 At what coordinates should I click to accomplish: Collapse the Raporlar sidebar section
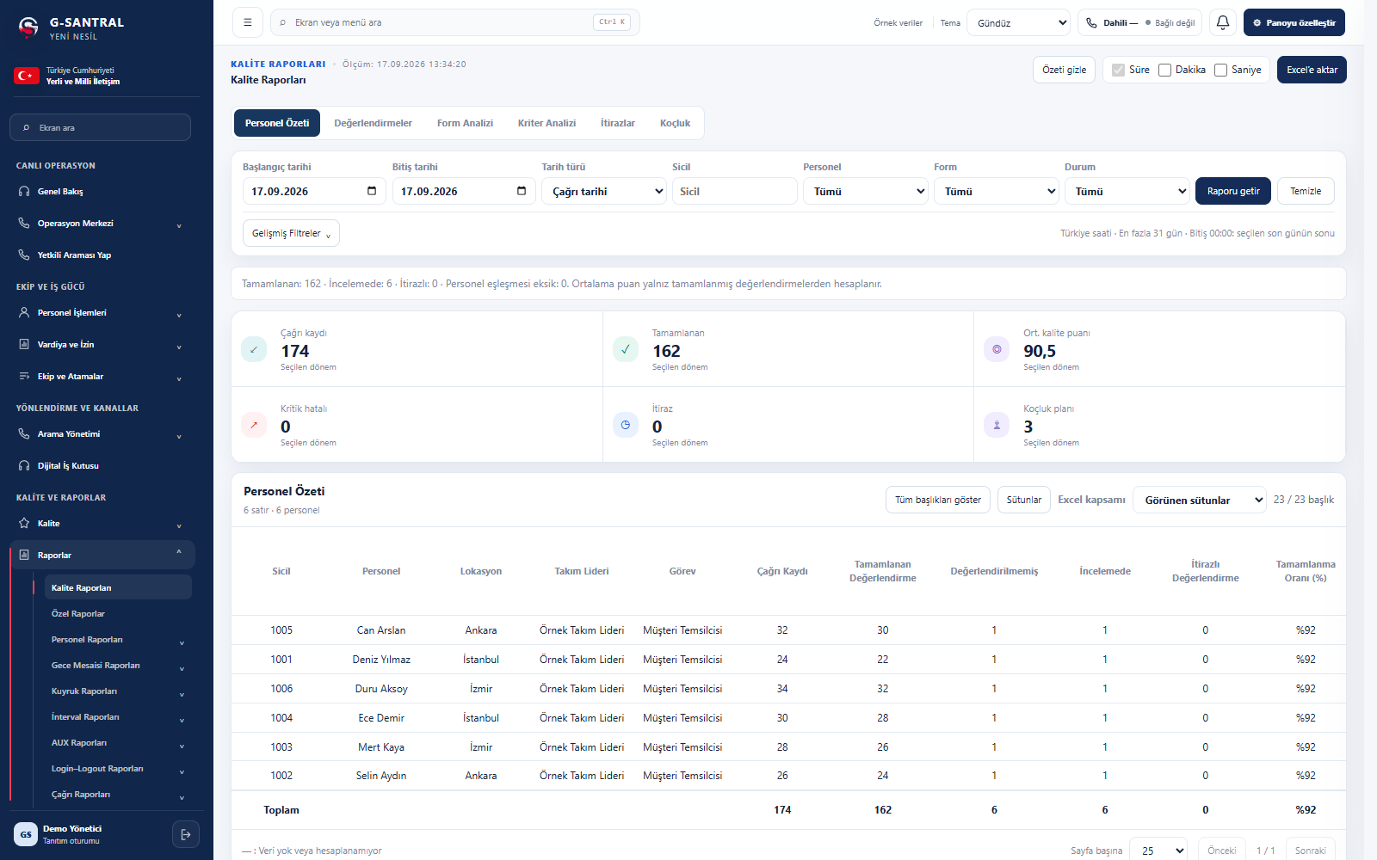click(x=179, y=553)
